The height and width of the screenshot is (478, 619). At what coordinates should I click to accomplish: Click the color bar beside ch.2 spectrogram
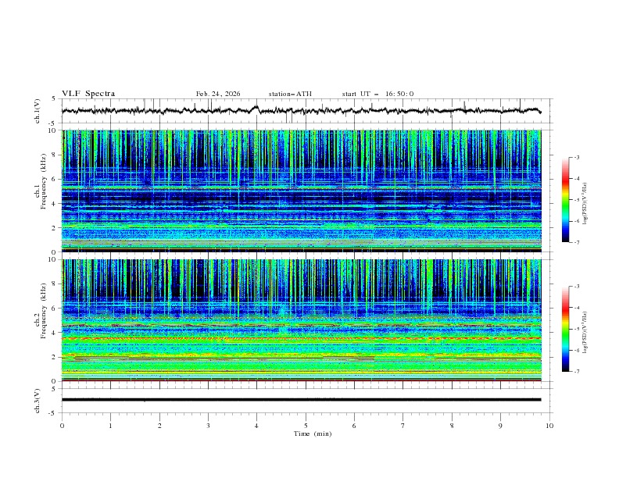[565, 329]
